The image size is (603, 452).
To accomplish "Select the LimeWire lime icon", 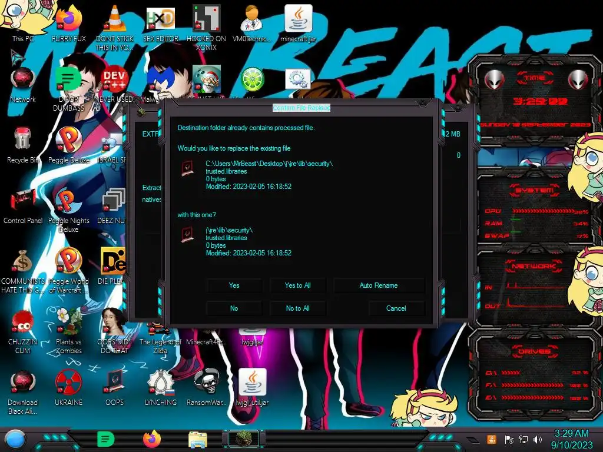I will coord(252,80).
